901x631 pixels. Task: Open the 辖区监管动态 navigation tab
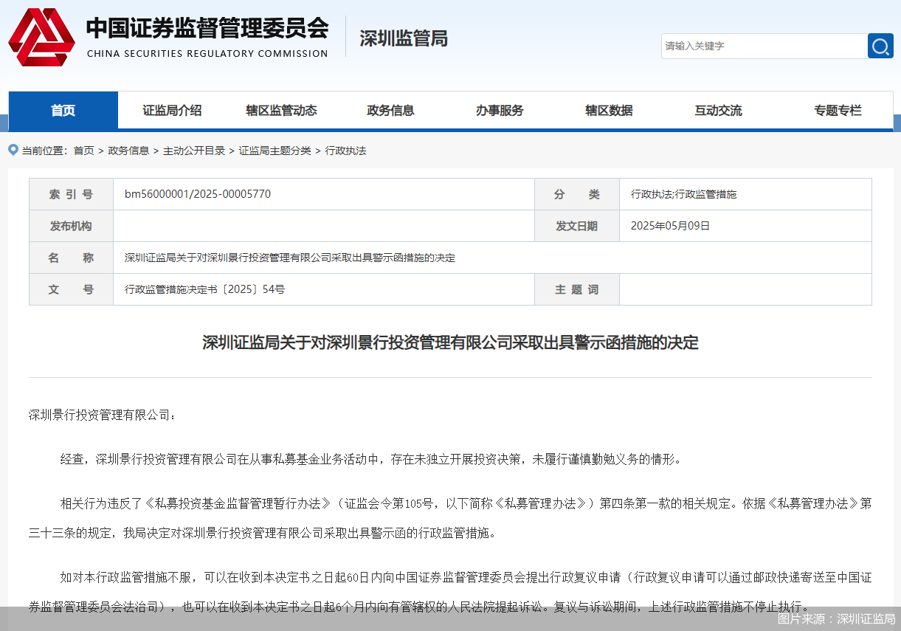pyautogui.click(x=281, y=110)
